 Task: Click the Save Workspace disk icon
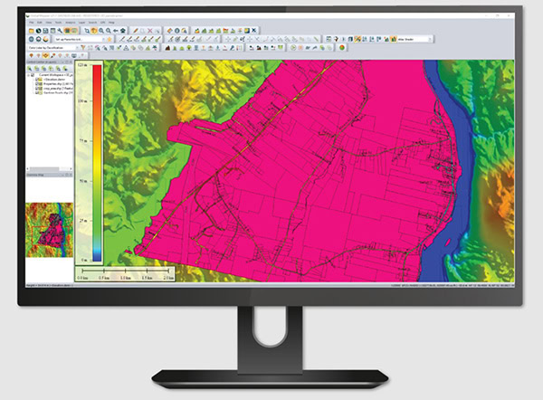pos(46,31)
